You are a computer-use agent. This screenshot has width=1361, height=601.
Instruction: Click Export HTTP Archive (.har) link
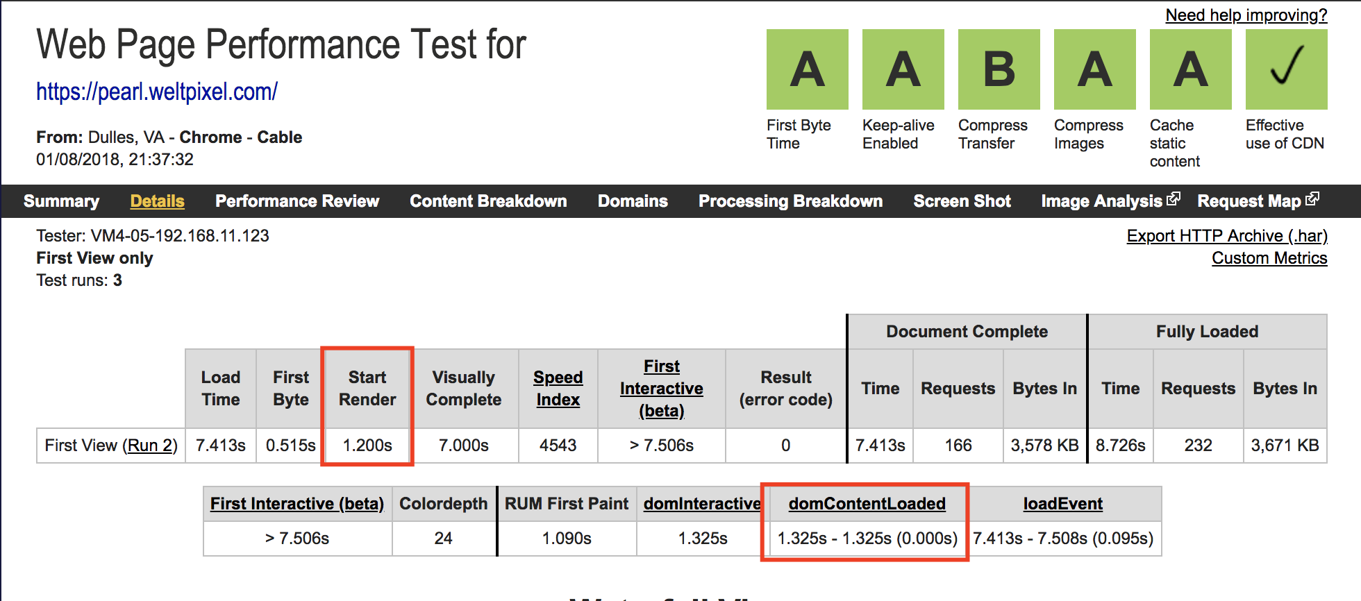[x=1227, y=236]
